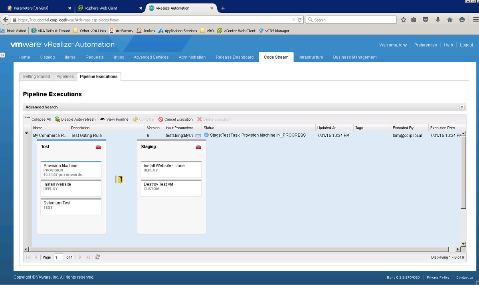Reload the page with the refresh icon
Screen dimensions: 479x285
click(300, 20)
